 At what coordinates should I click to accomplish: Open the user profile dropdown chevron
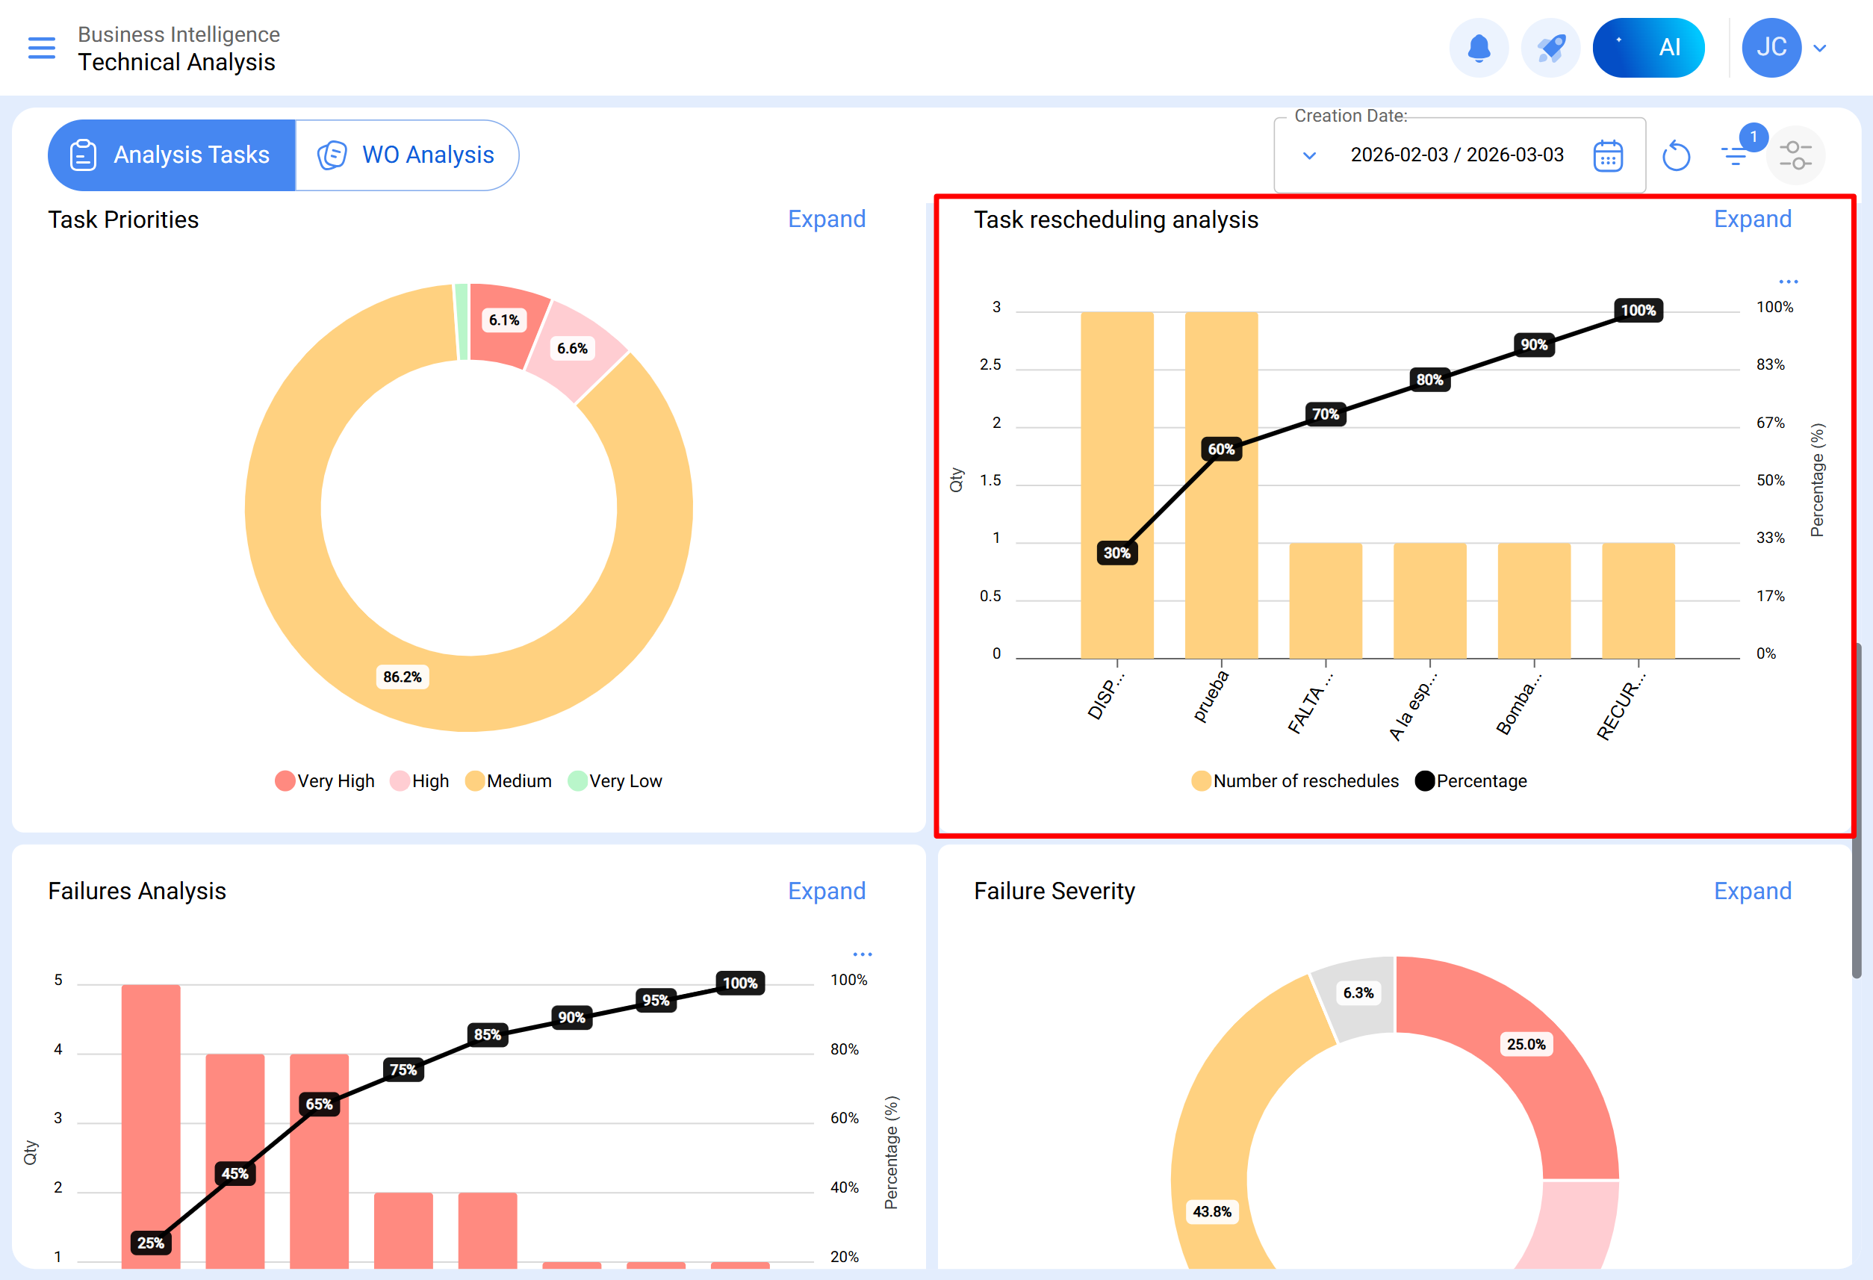click(1820, 49)
